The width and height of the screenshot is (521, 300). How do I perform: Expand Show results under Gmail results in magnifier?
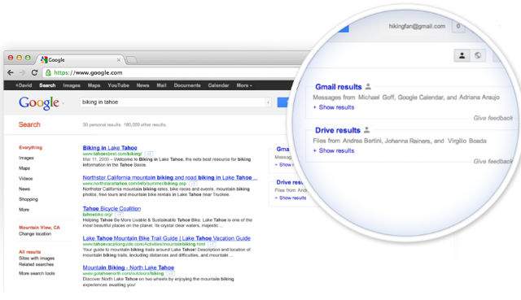[334, 107]
